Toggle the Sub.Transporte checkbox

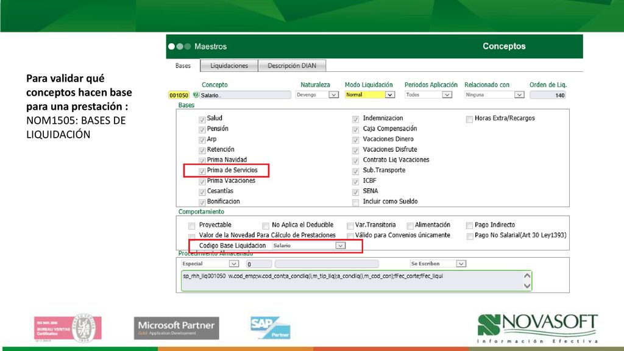(355, 171)
